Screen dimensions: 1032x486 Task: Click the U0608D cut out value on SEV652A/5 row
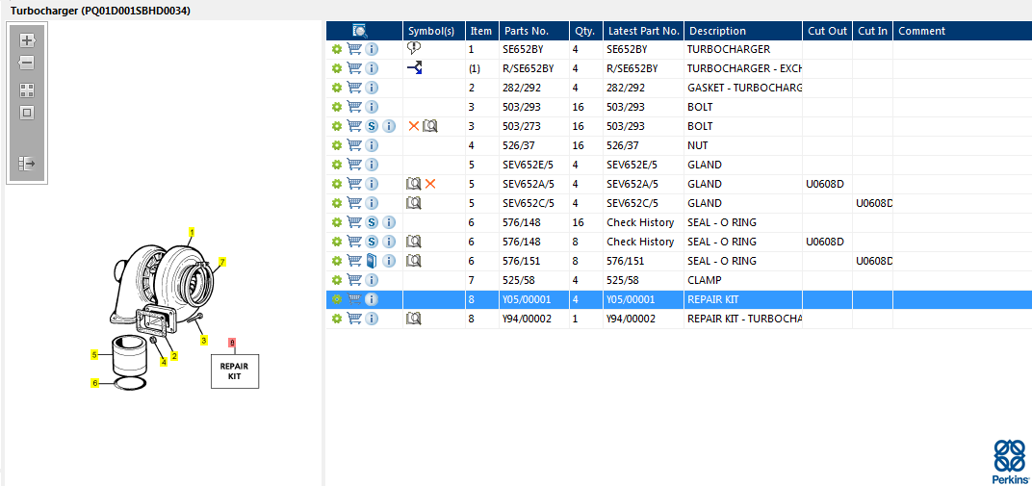pos(825,184)
